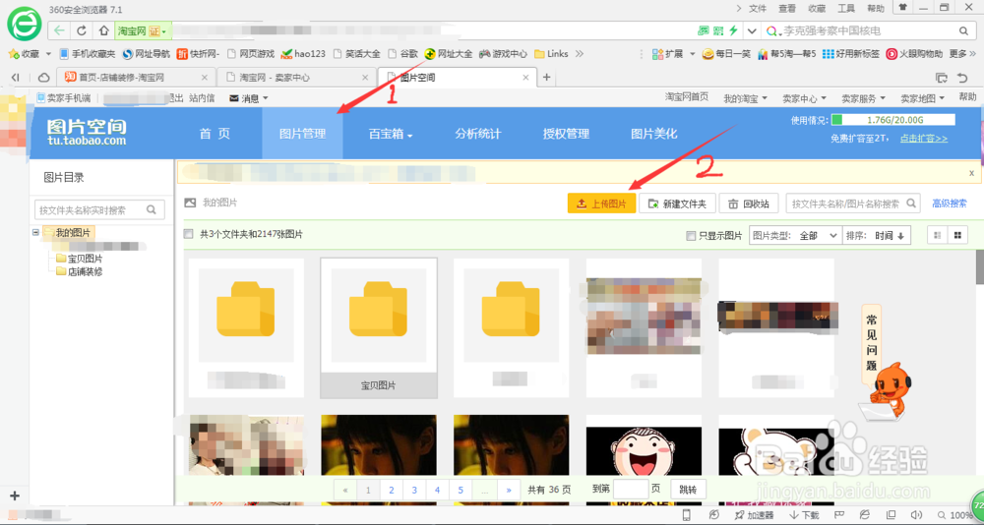
Task: Open the Links bookmark folder
Action: [x=551, y=54]
